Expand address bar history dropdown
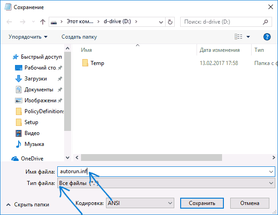This screenshot has height=215, width=278. coord(161,22)
